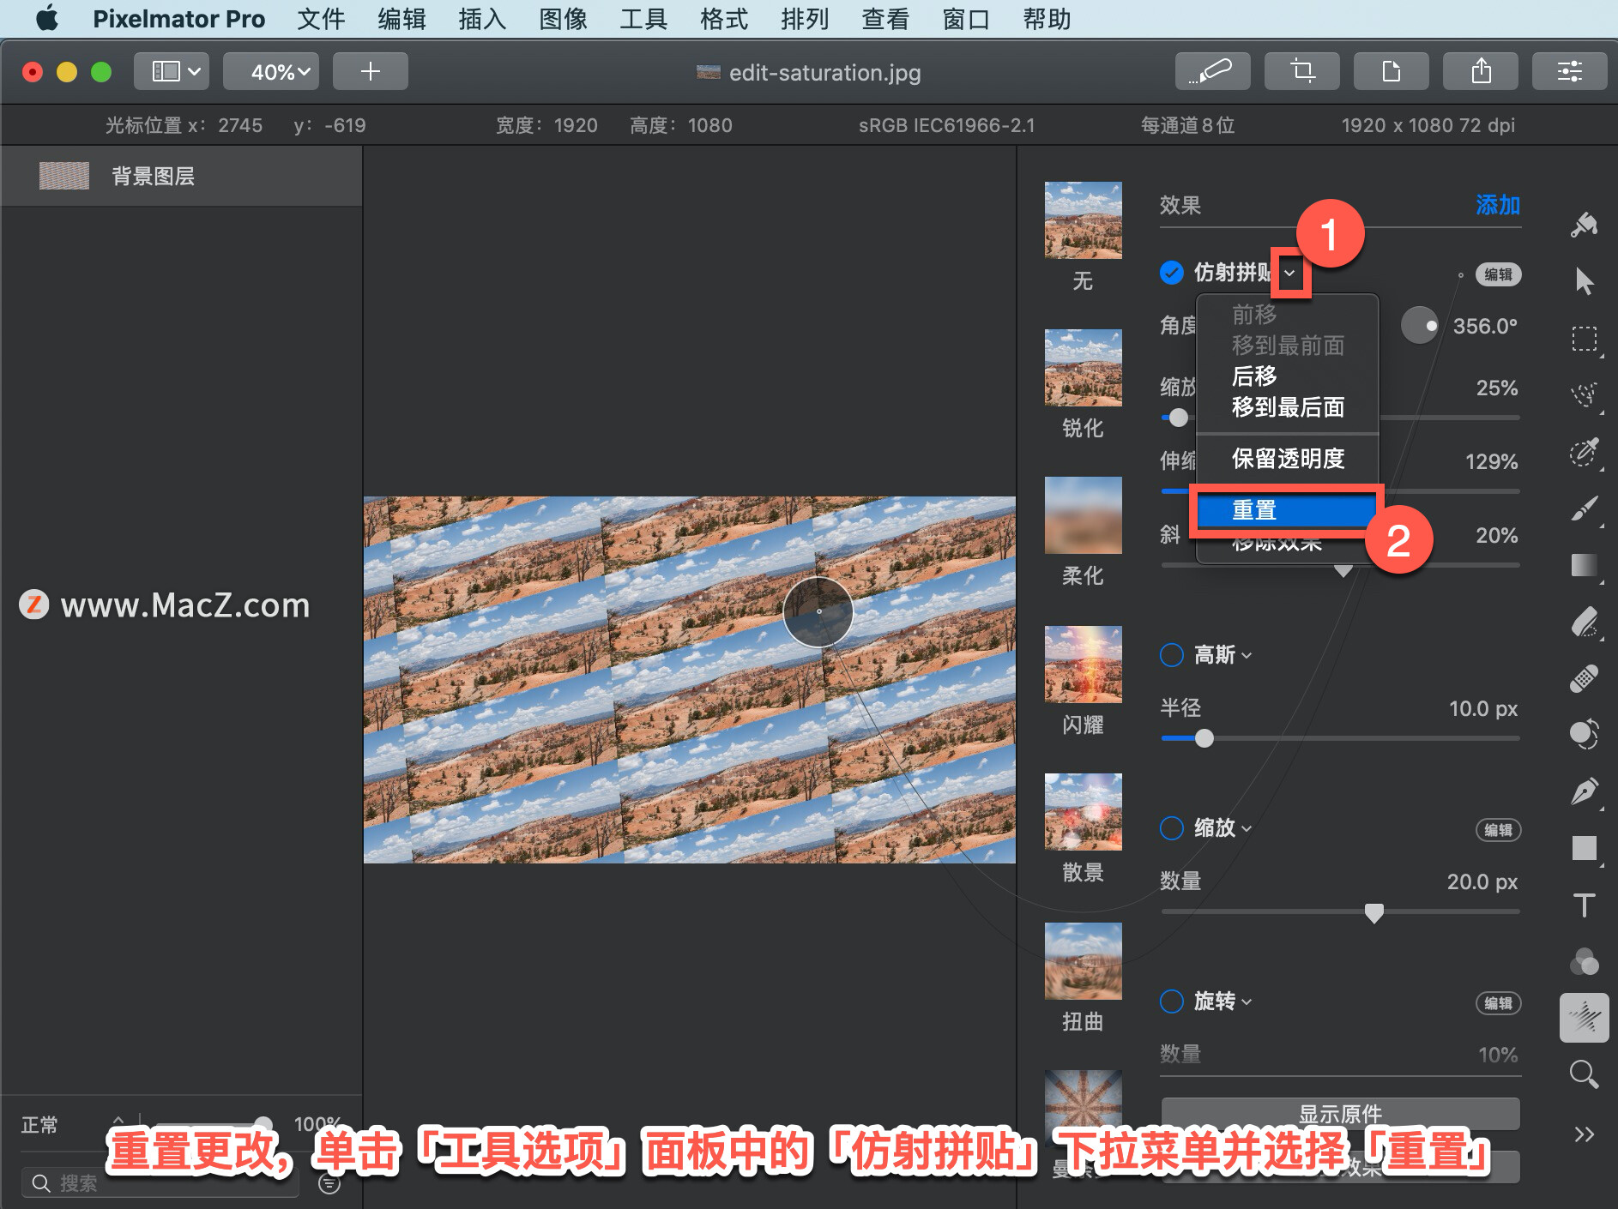Enable the 高斯 effect checkbox

pos(1172,655)
